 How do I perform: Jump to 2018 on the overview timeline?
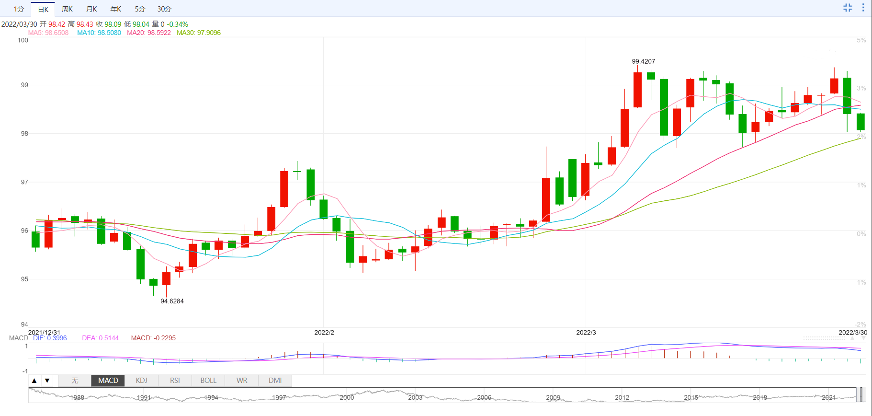[760, 397]
